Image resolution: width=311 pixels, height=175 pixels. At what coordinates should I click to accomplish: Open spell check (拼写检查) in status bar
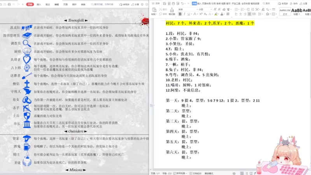[180, 173]
